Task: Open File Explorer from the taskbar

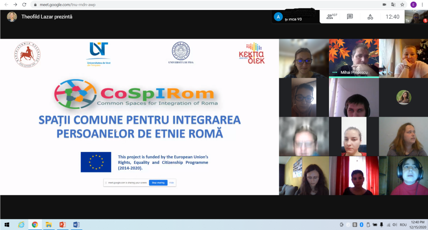Action: [48, 225]
